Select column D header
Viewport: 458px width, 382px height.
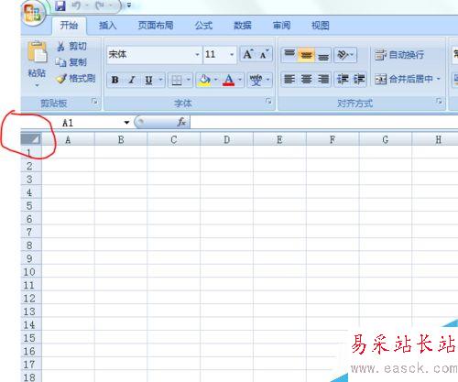coord(226,140)
